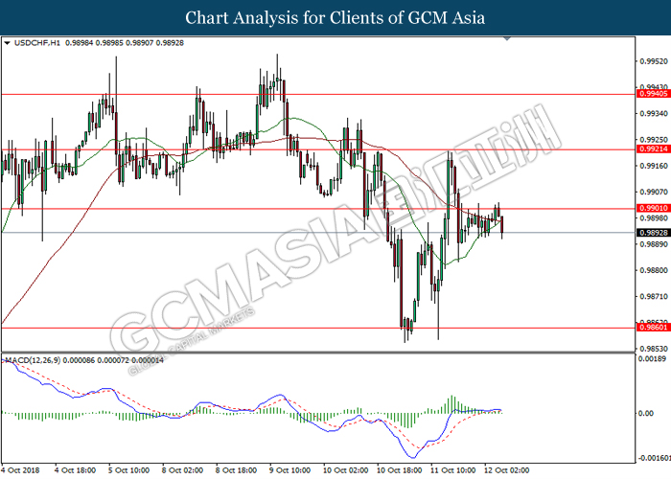Click the 0.98601 red price label
The height and width of the screenshot is (479, 671).
[654, 328]
